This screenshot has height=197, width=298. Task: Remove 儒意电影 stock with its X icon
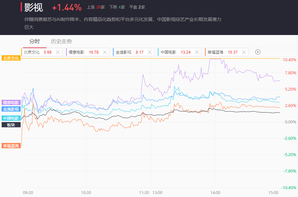click(x=105, y=52)
